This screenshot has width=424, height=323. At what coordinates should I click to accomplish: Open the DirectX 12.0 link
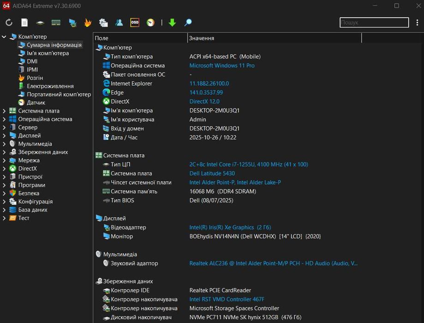point(204,102)
